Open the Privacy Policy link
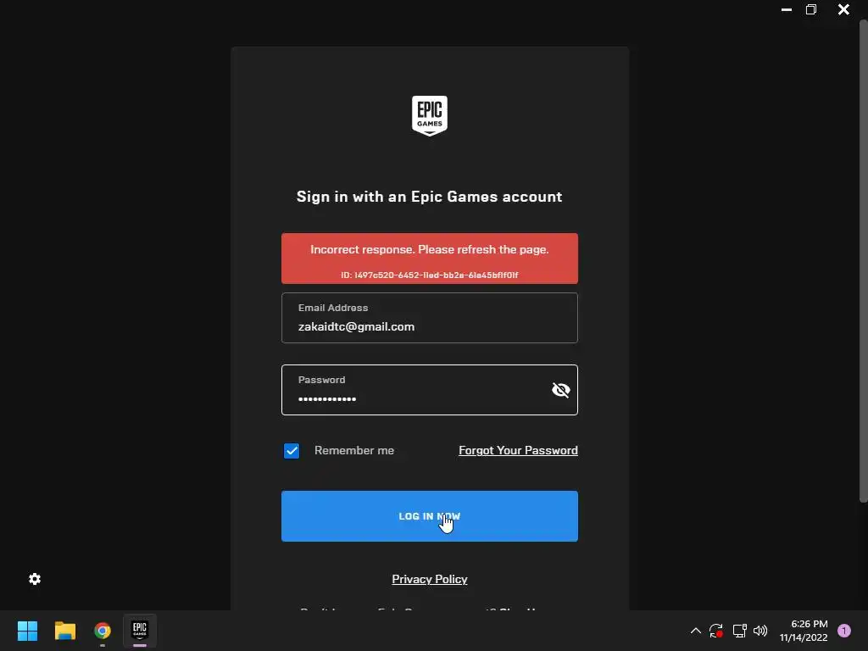 [x=430, y=579]
